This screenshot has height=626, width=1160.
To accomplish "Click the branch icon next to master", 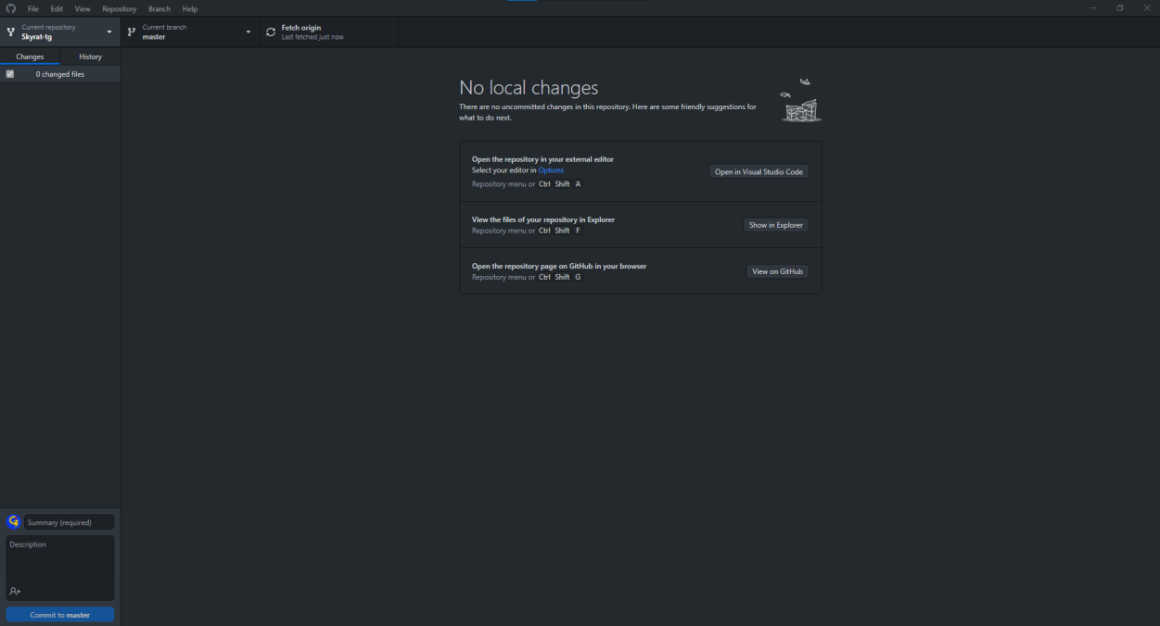I will pyautogui.click(x=132, y=32).
